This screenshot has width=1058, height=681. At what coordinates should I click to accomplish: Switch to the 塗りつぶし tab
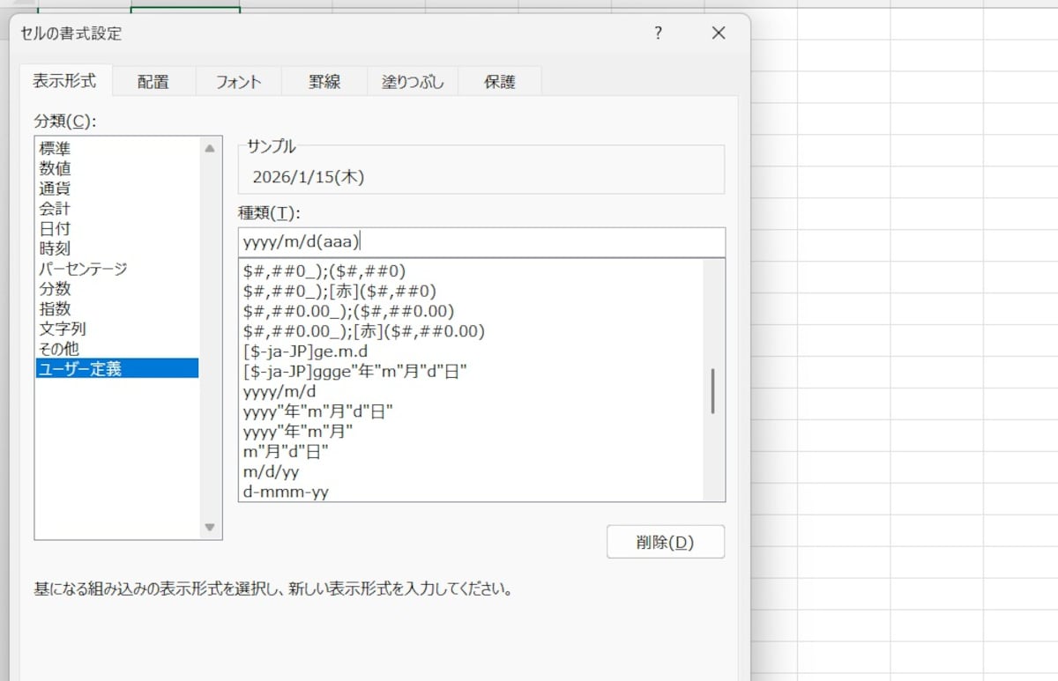[412, 80]
